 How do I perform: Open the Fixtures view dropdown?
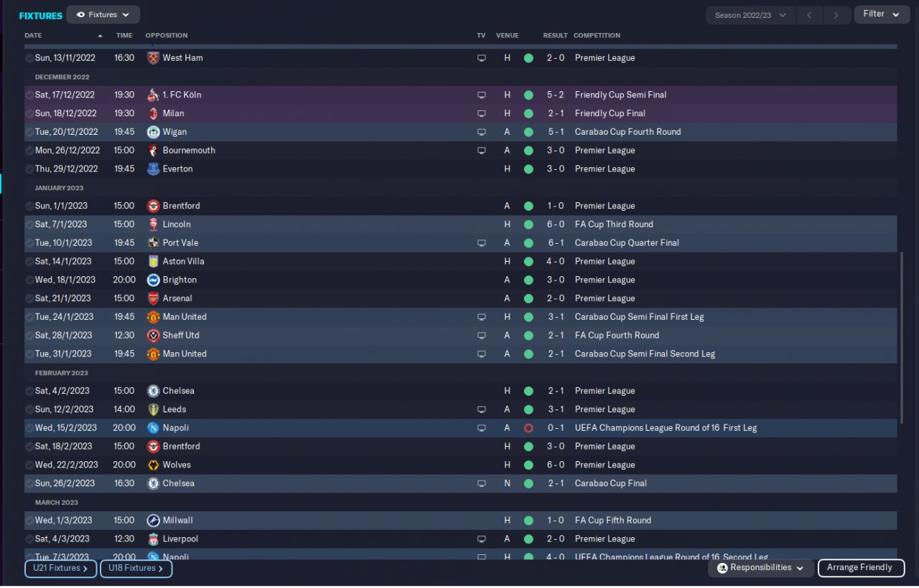pyautogui.click(x=103, y=14)
